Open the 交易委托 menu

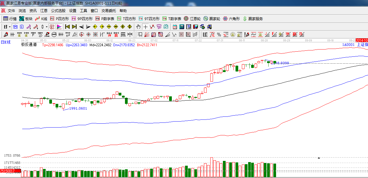coord(108,11)
